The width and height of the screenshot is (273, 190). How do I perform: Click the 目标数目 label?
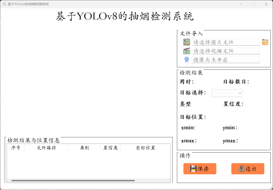236,82
